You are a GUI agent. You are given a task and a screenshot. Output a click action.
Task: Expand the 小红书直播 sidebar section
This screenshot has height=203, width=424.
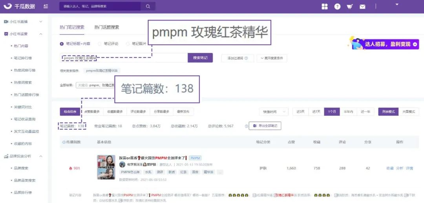(x=41, y=22)
